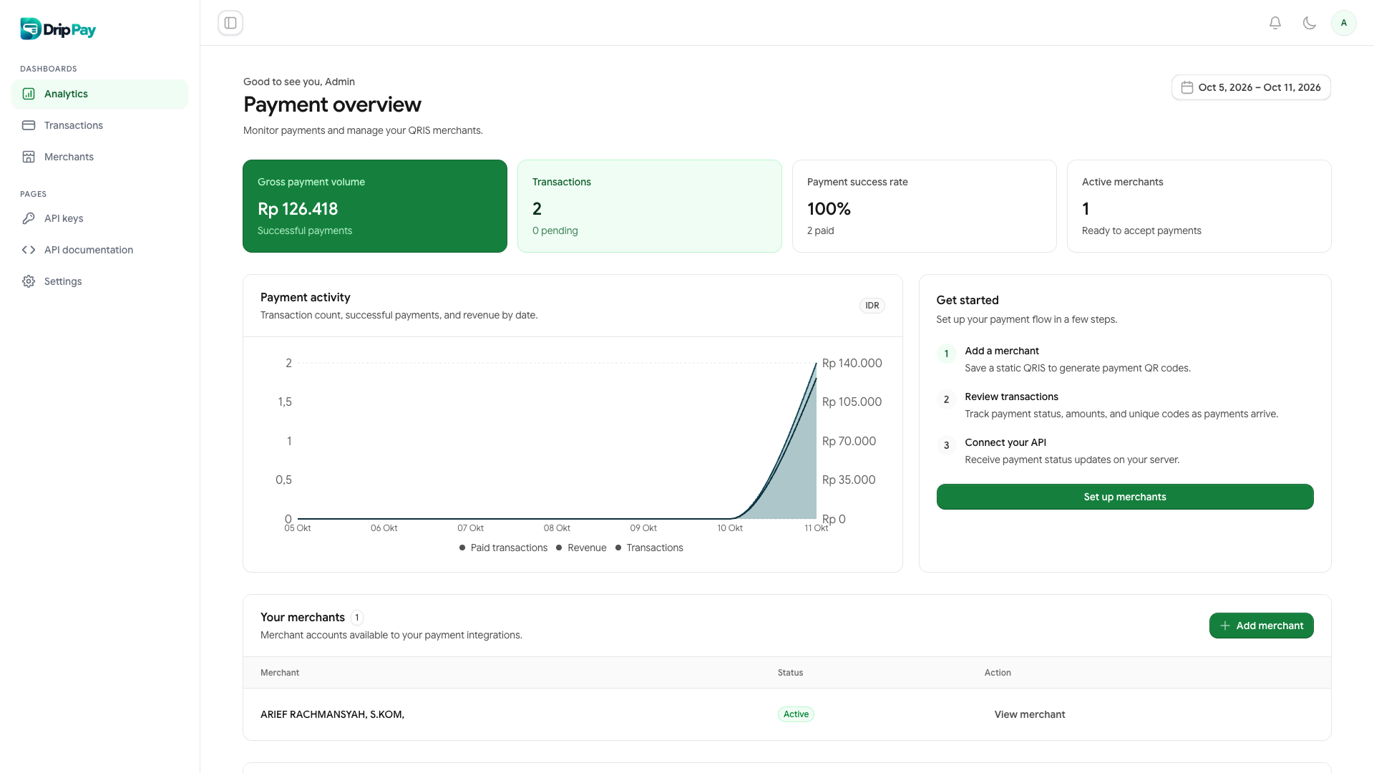Click the Transactions card icon in sidebar

(29, 125)
